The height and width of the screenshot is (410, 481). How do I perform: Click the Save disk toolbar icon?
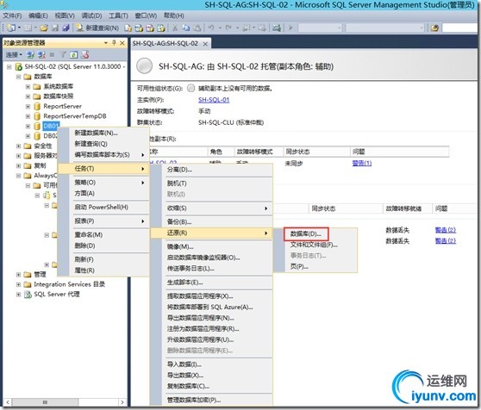point(55,28)
